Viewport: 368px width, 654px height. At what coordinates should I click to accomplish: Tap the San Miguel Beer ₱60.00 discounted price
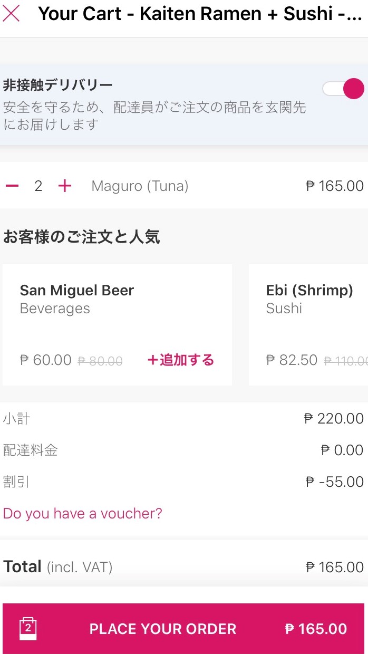(x=45, y=360)
